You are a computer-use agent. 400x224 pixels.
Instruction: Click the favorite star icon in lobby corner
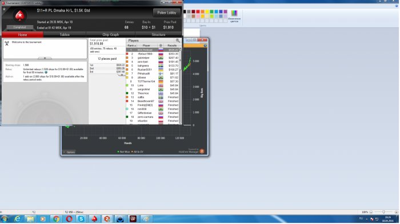[4, 9]
